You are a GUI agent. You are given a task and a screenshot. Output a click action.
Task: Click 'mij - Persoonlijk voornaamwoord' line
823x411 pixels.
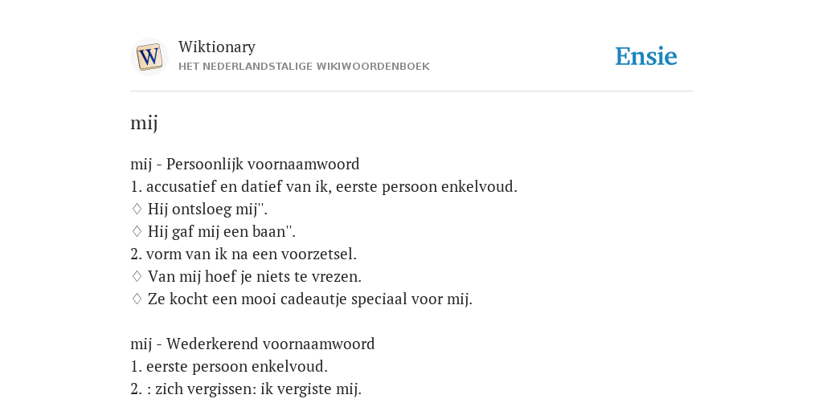(244, 164)
